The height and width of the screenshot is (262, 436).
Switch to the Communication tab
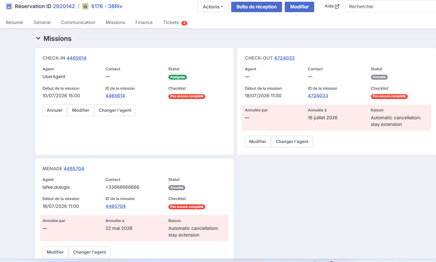point(78,23)
